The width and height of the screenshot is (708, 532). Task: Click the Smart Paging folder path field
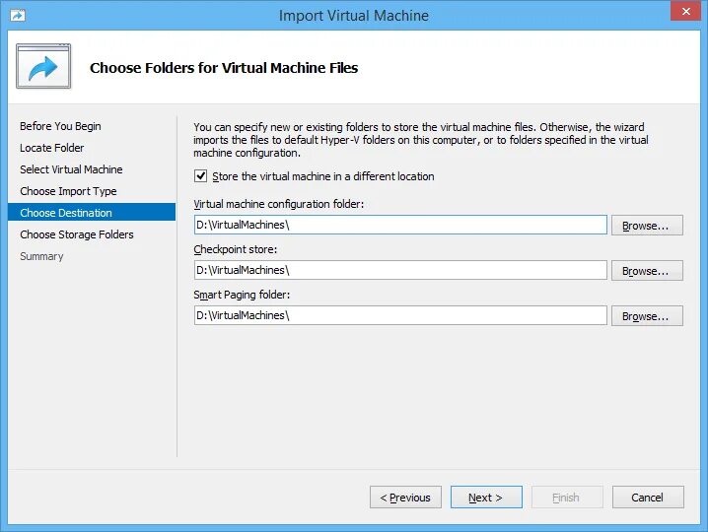pos(400,315)
